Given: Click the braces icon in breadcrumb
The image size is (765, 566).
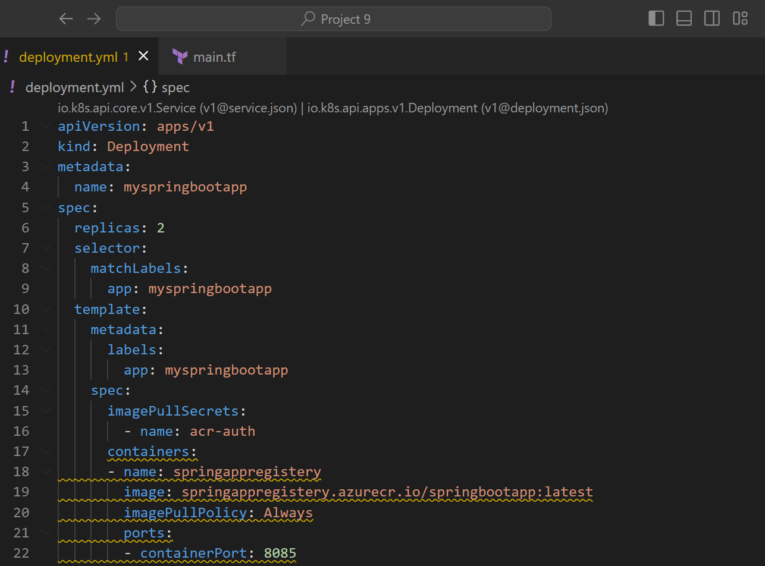Looking at the screenshot, I should point(151,87).
